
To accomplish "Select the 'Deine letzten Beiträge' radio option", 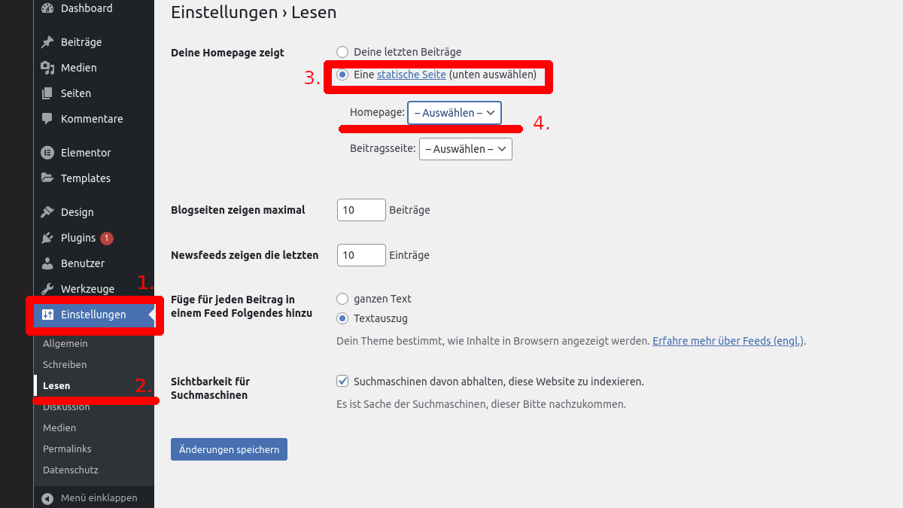I will point(342,52).
